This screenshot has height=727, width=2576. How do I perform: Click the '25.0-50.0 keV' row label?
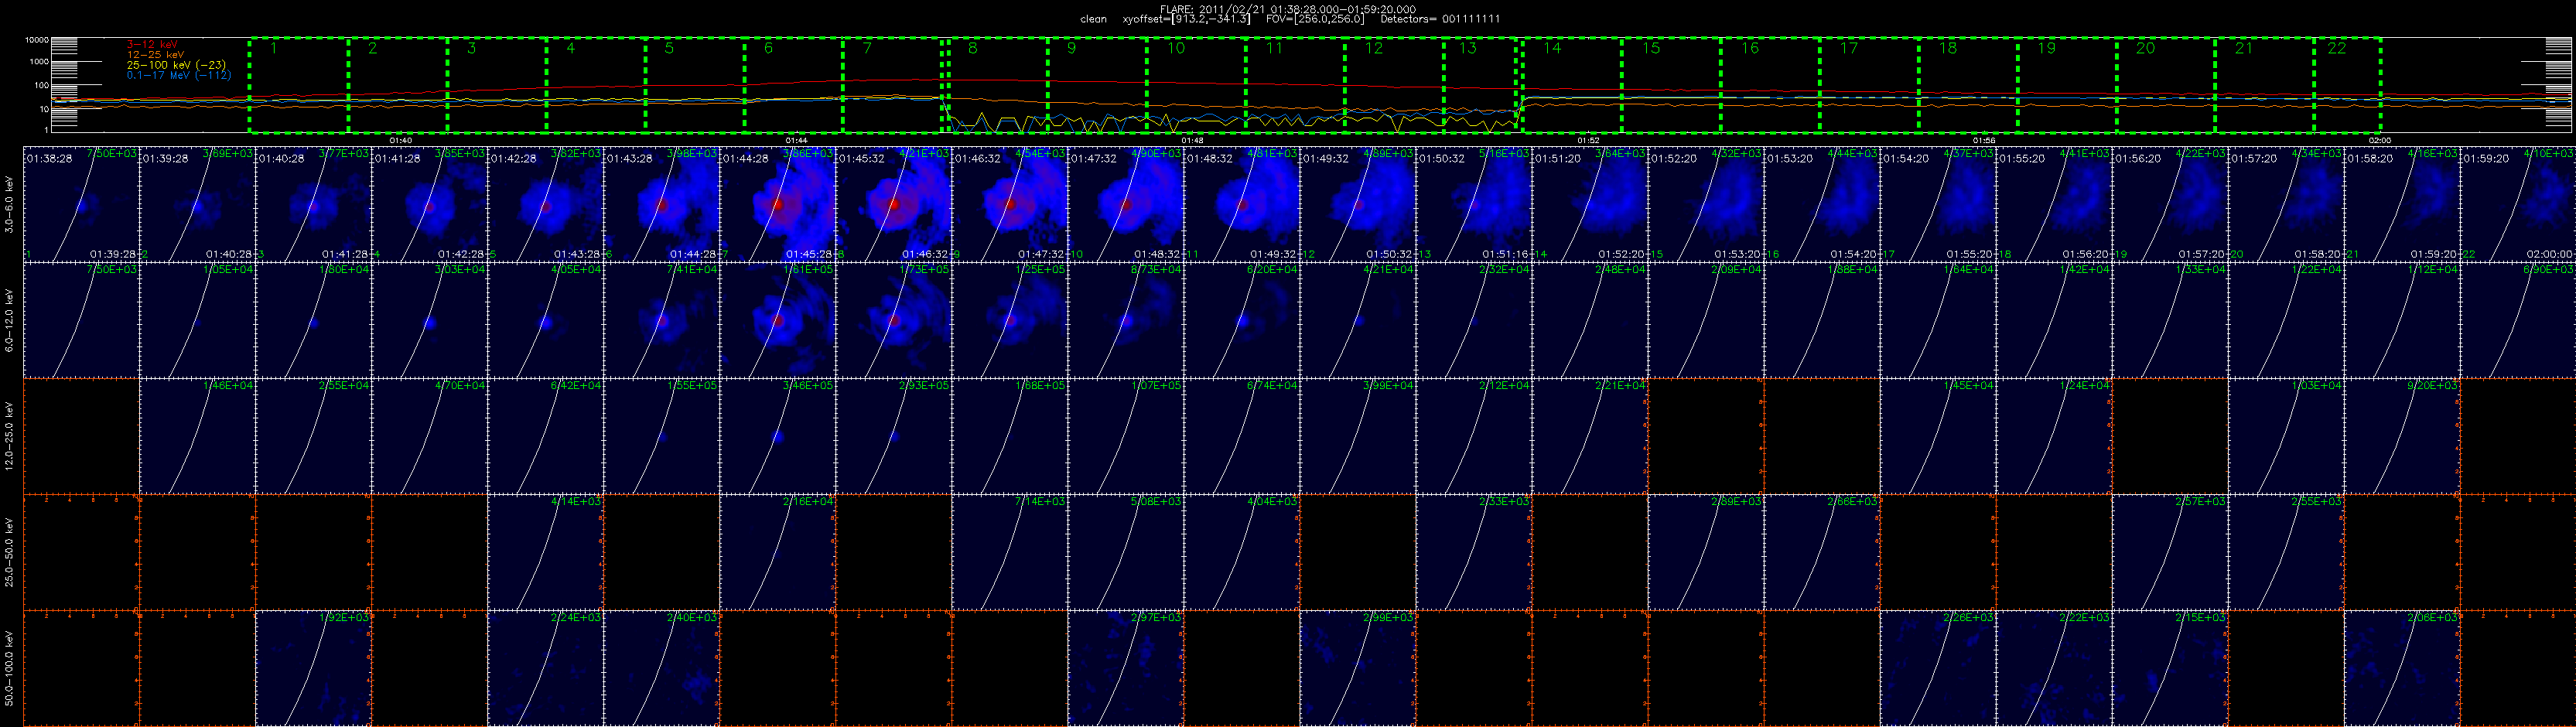tap(10, 552)
